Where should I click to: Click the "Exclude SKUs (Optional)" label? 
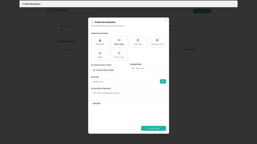pos(101,88)
